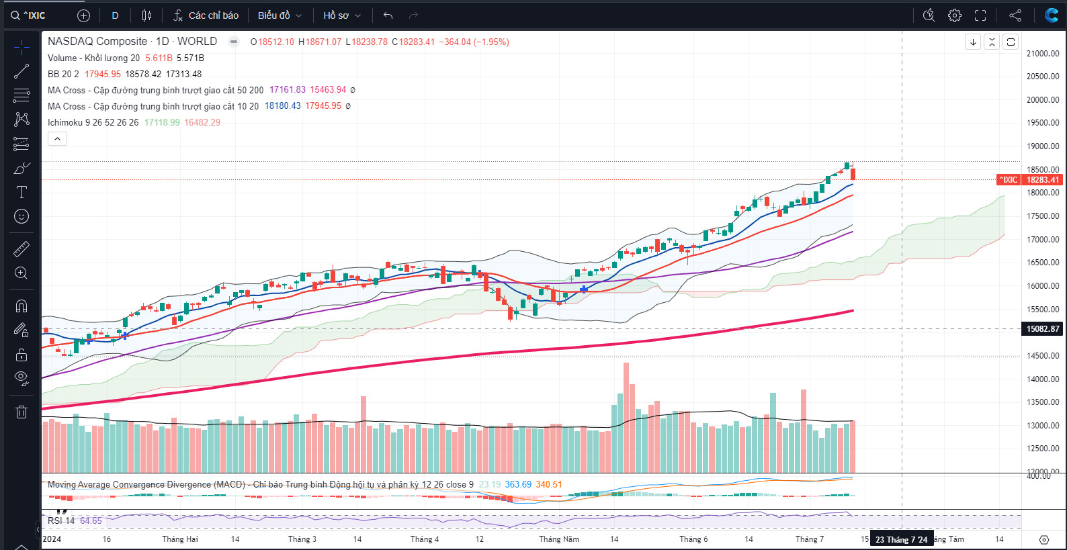The height and width of the screenshot is (550, 1067).
Task: Redo the last chart action
Action: pos(414,15)
